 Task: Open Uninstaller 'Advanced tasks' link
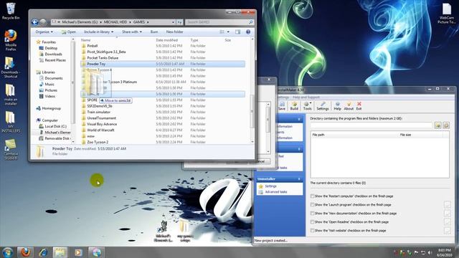276,192
